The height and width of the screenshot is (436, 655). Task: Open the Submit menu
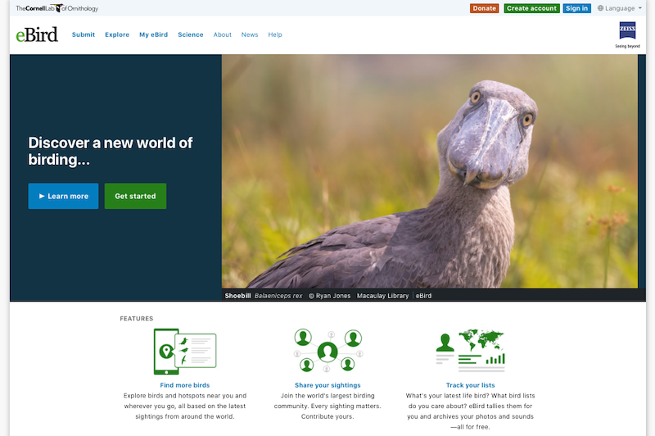click(84, 34)
